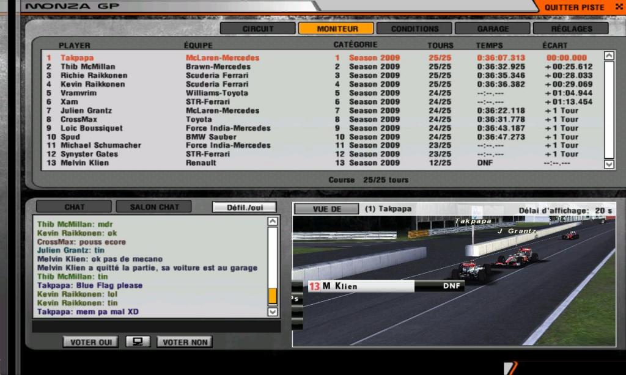
Task: Select the MONITEUR tab
Action: click(336, 29)
